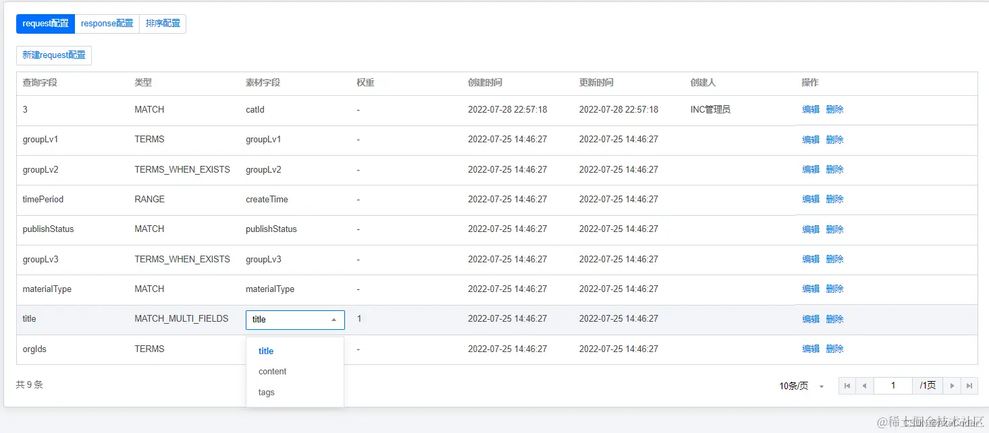The width and height of the screenshot is (989, 433).
Task: Collapse the title field select box
Action: (295, 320)
